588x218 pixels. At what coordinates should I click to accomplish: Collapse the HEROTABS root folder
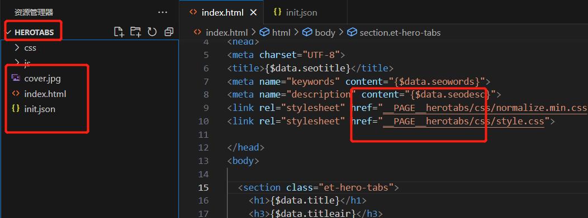(8, 32)
